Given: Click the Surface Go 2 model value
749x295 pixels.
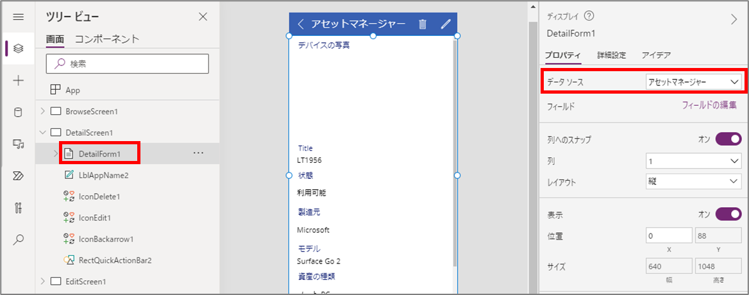Looking at the screenshot, I should [319, 261].
